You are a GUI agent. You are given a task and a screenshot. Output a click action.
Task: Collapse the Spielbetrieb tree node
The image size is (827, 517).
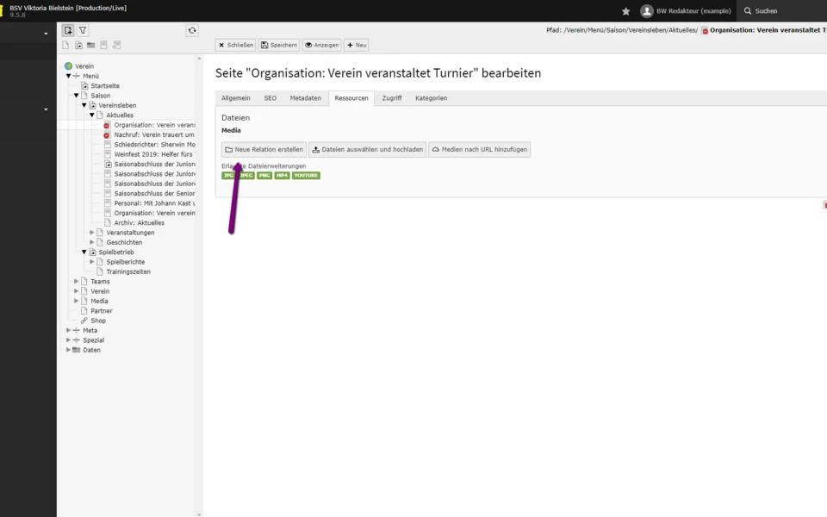point(84,252)
